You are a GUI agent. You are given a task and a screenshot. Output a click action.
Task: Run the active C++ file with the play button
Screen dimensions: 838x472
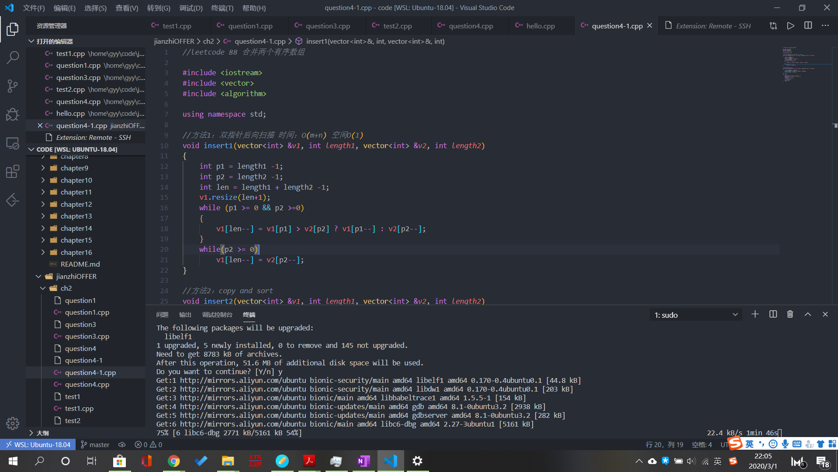tap(790, 25)
